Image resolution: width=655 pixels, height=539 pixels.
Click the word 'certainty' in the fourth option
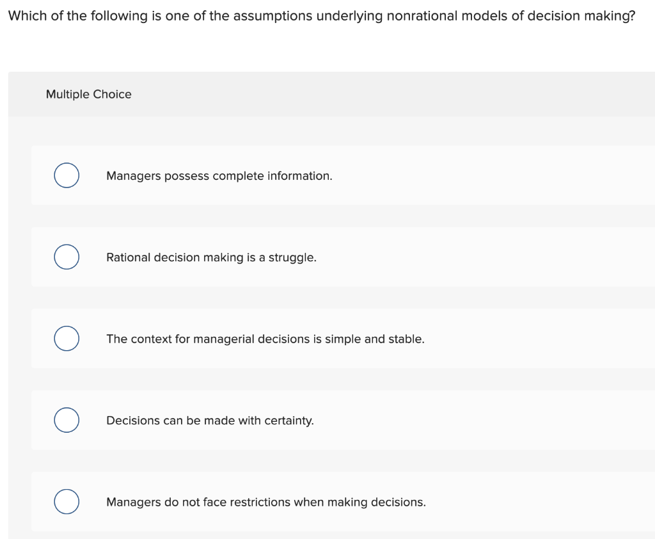(x=288, y=421)
